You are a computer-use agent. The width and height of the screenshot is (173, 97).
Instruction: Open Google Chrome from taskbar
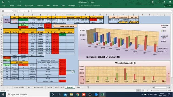tap(78, 95)
